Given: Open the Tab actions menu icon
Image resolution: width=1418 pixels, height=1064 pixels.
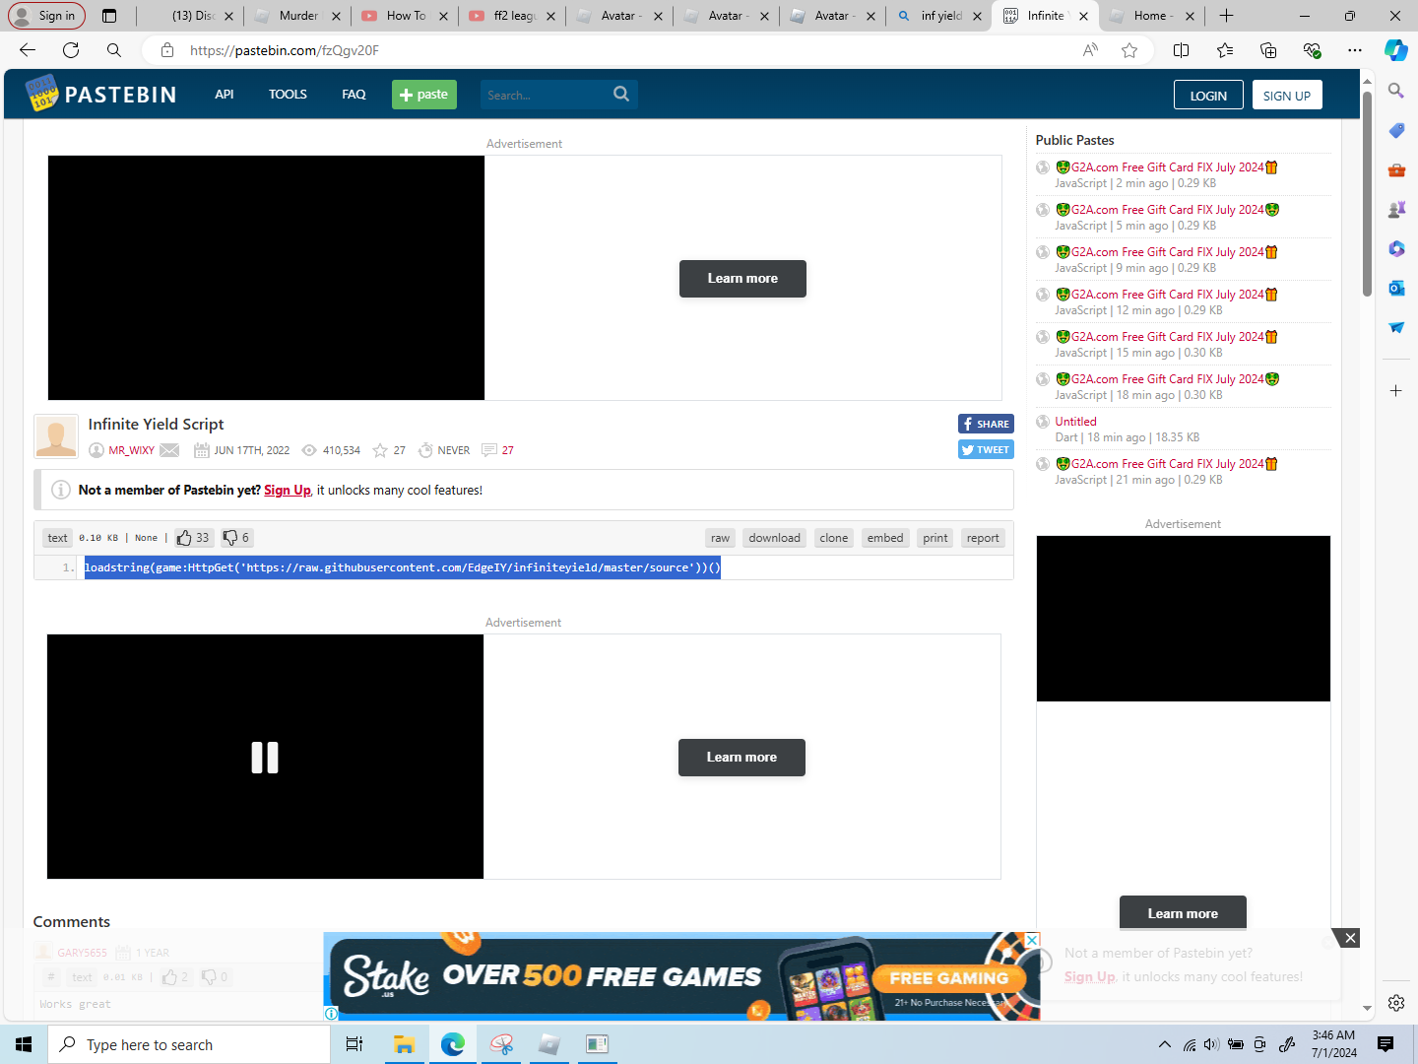Looking at the screenshot, I should [109, 16].
